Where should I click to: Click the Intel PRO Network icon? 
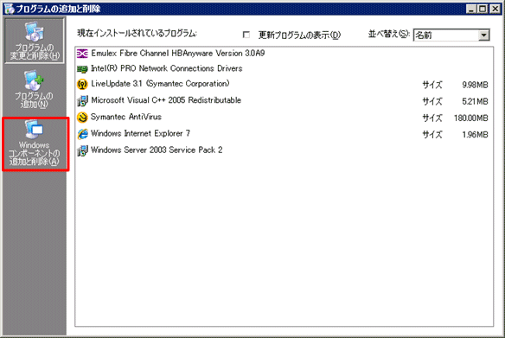[82, 69]
